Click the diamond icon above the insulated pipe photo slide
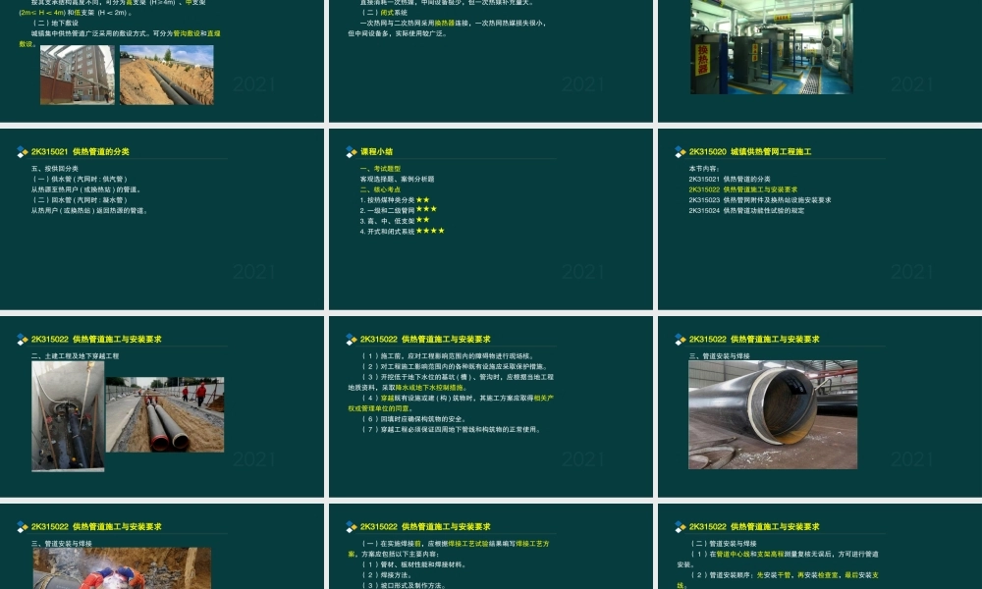Viewport: 982px width, 589px height. coord(678,339)
